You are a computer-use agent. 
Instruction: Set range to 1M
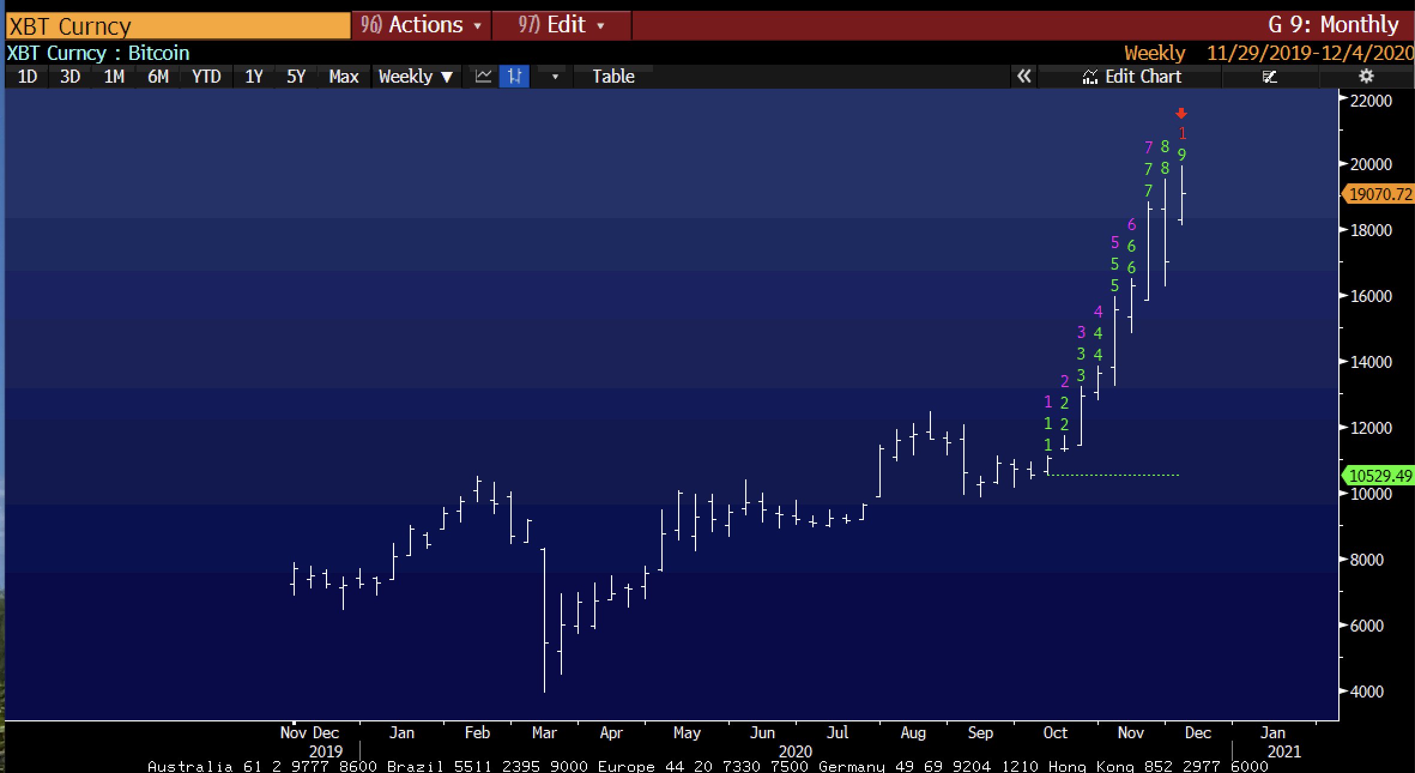pyautogui.click(x=114, y=77)
